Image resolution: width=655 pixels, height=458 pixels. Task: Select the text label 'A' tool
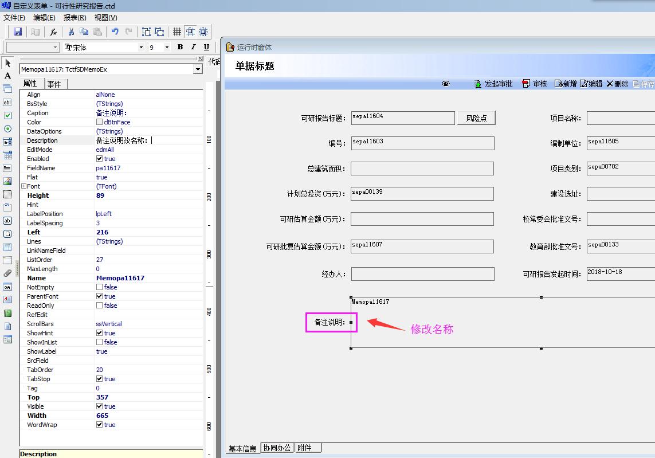coord(7,76)
